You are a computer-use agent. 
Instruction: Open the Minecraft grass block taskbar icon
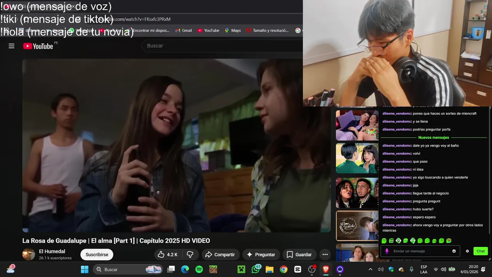[213, 269]
